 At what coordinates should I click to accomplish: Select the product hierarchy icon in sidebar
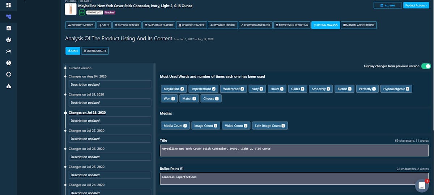(9, 17)
